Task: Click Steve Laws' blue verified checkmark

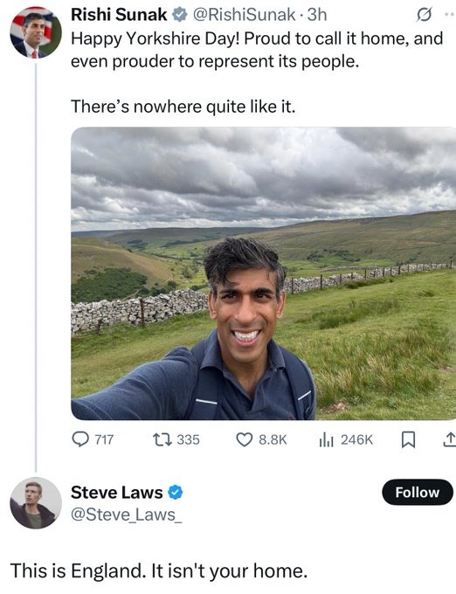Action: coord(175,492)
